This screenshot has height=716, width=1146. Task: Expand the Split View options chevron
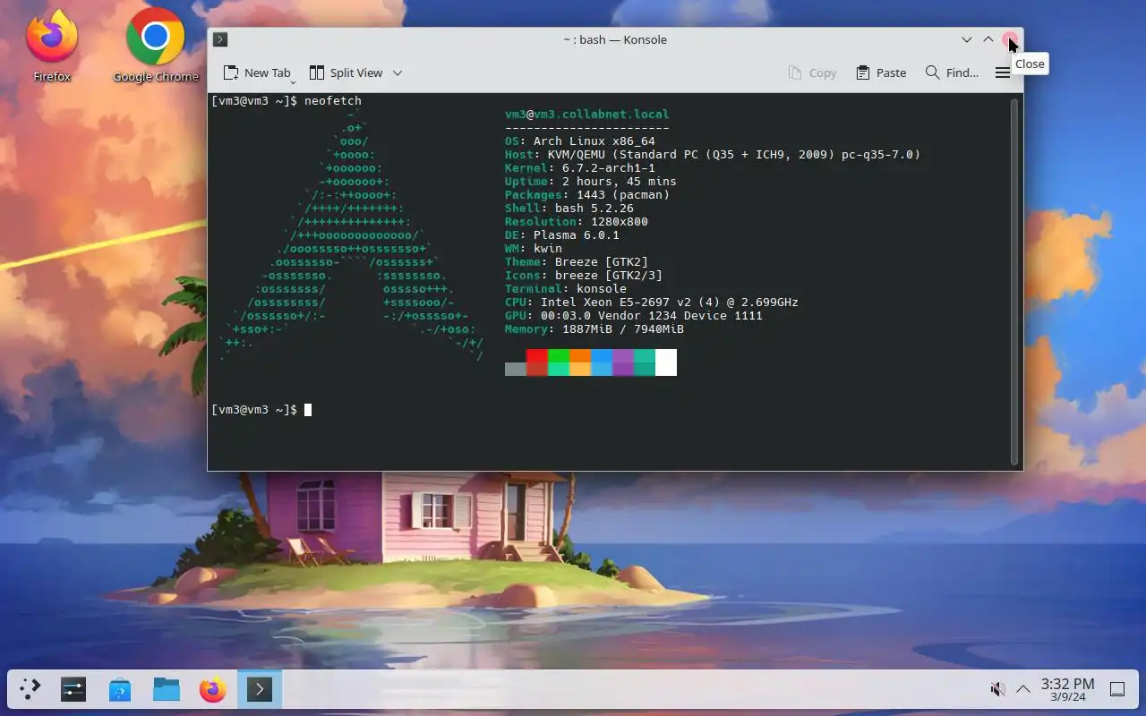[398, 72]
